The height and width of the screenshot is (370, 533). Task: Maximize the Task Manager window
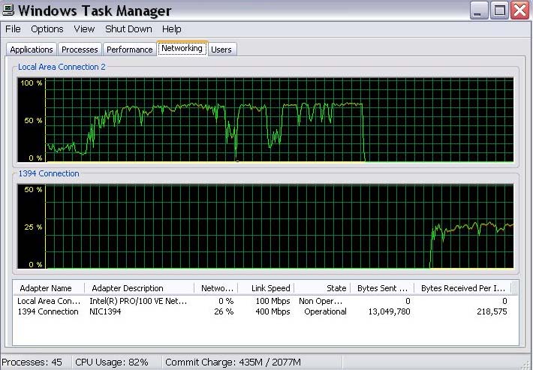pyautogui.click(x=499, y=11)
